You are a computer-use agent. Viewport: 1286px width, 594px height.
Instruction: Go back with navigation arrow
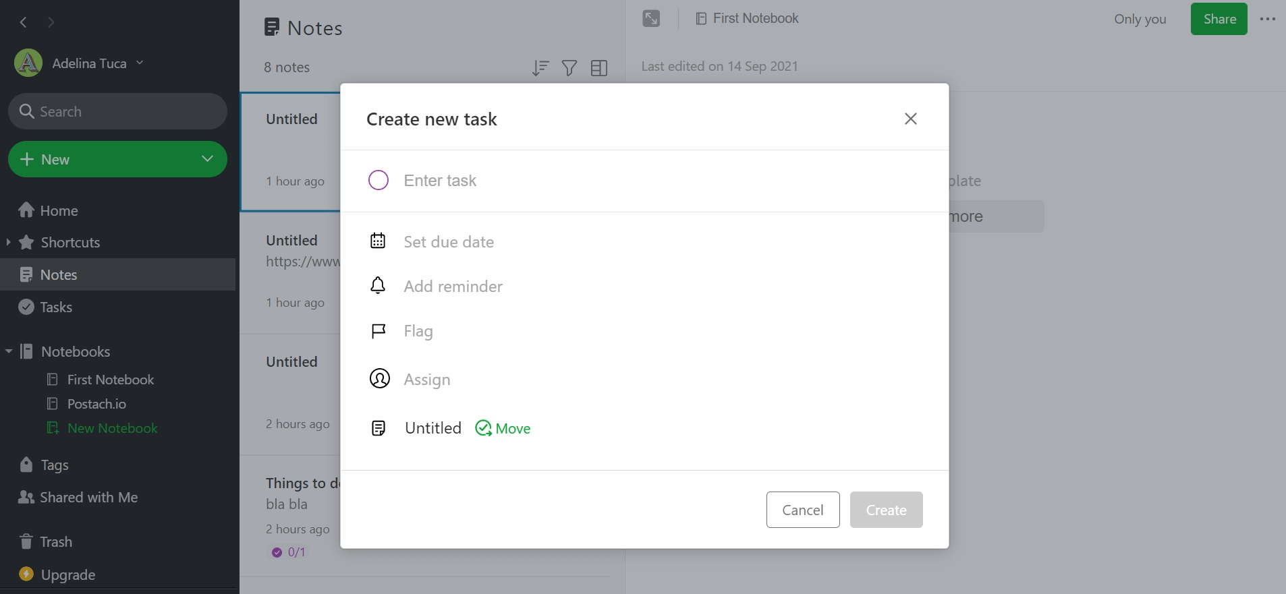pos(24,22)
